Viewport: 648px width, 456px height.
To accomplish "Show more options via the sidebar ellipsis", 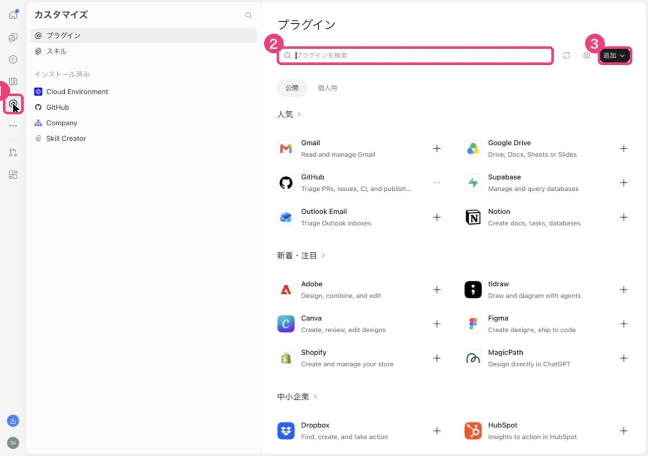I will tap(13, 126).
